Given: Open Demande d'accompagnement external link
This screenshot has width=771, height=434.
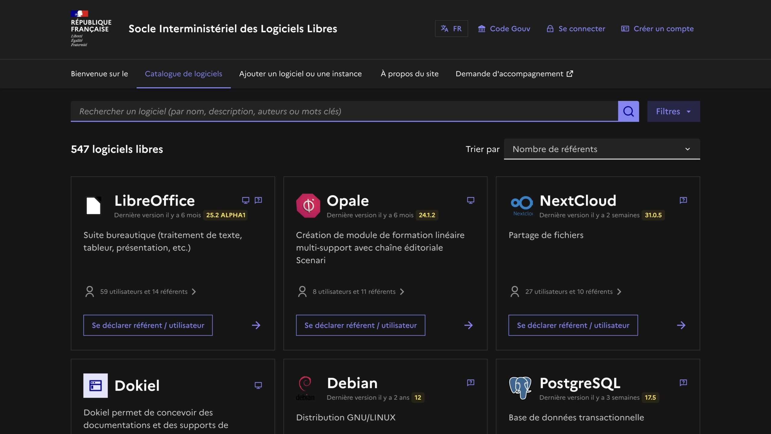Looking at the screenshot, I should click(514, 74).
